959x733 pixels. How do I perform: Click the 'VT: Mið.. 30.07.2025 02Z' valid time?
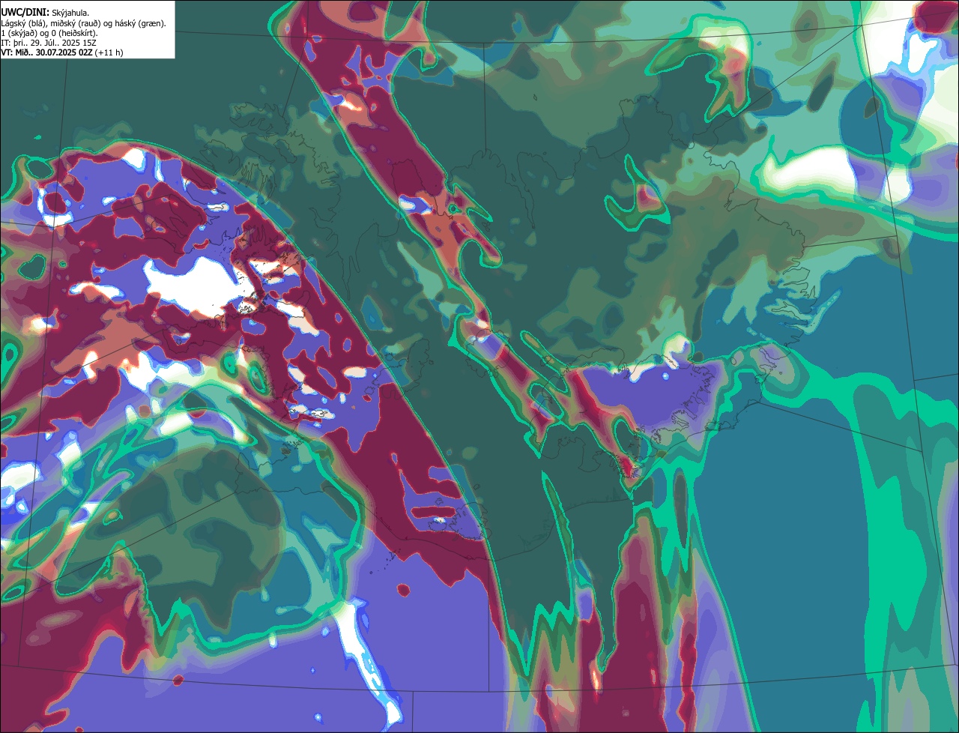[46, 52]
